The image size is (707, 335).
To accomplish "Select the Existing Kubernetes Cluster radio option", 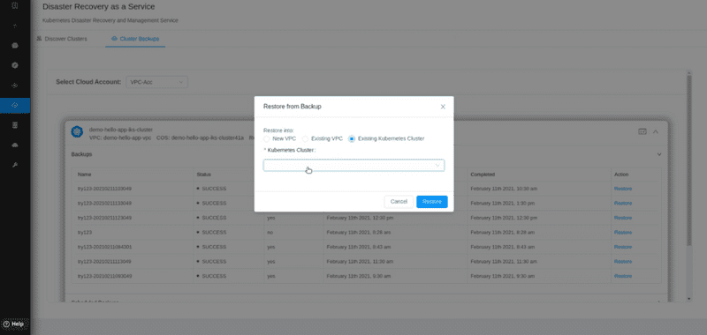I will (352, 139).
